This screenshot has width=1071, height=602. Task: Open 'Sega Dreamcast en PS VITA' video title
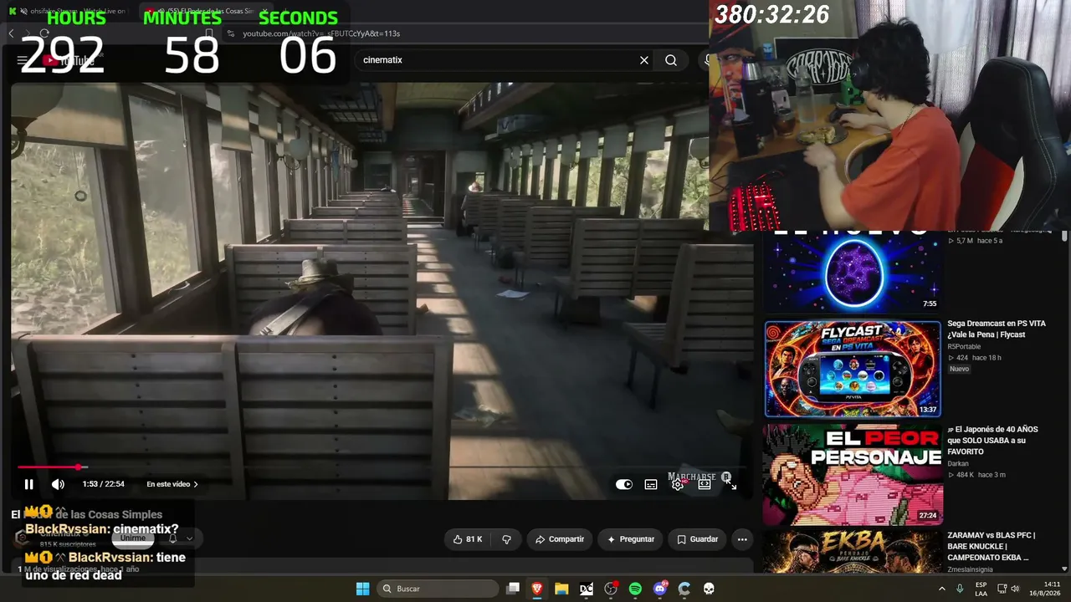click(x=997, y=329)
